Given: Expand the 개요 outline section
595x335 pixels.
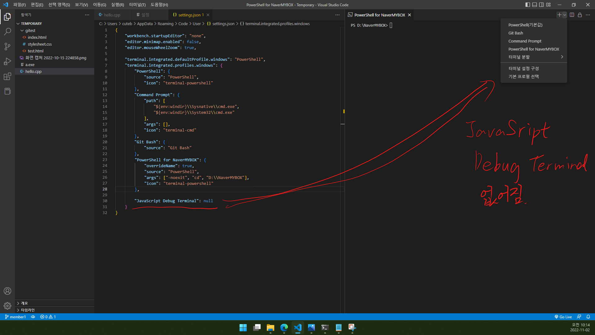Looking at the screenshot, I should pyautogui.click(x=55, y=303).
